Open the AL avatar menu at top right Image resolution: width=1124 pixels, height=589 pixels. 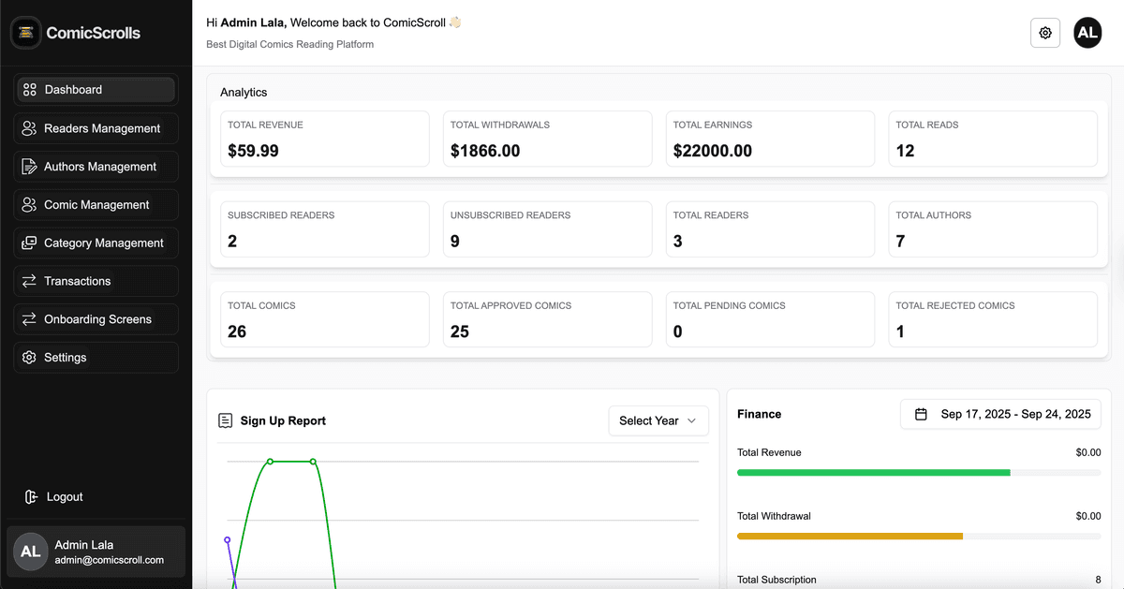[x=1087, y=32]
